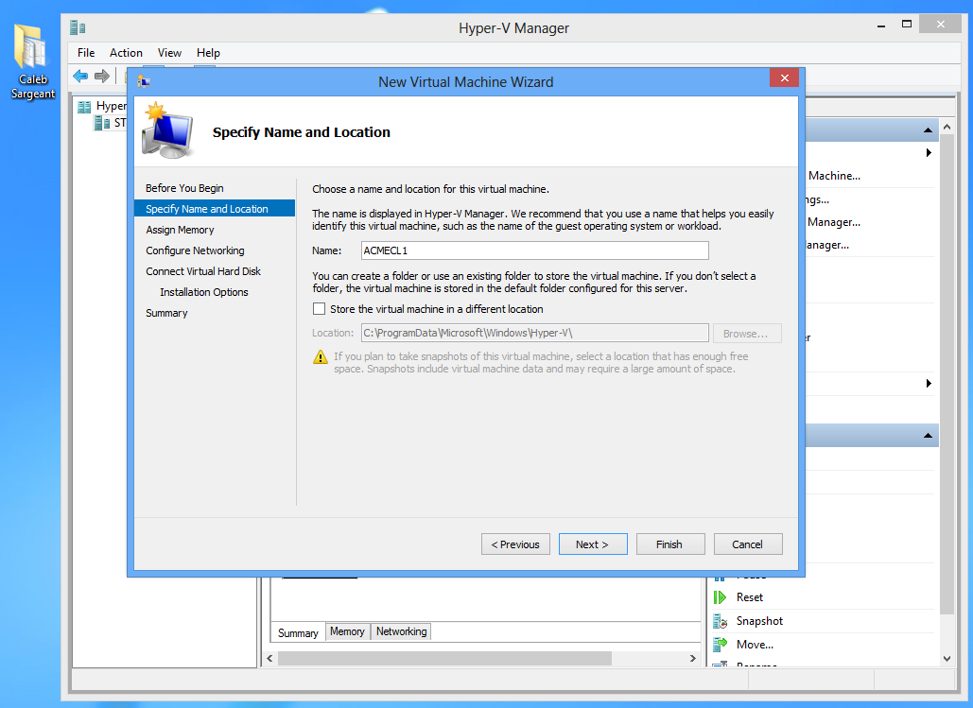Open the Caleb Sargeant desktop folder icon
Image resolution: width=973 pixels, height=708 pixels.
click(x=31, y=60)
